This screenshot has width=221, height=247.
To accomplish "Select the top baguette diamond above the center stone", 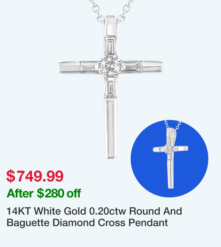I will 110,46.
